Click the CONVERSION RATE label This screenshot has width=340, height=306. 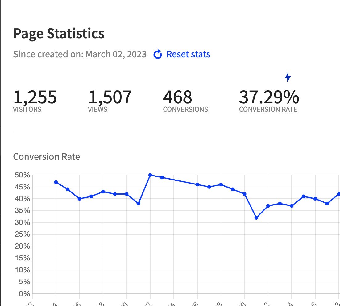click(x=268, y=109)
